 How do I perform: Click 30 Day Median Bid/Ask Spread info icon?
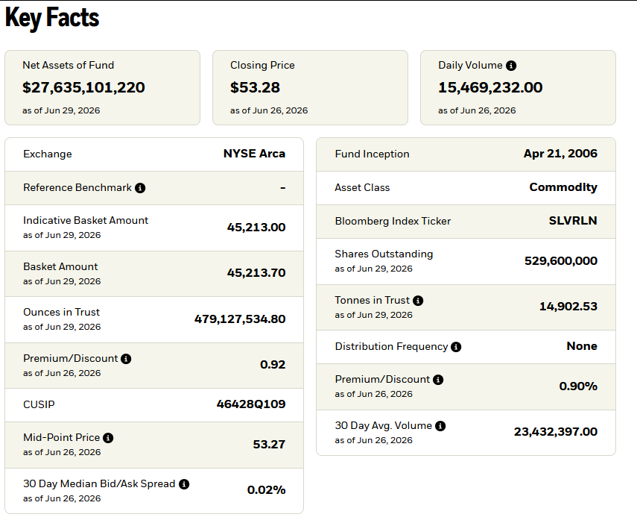[x=184, y=484]
